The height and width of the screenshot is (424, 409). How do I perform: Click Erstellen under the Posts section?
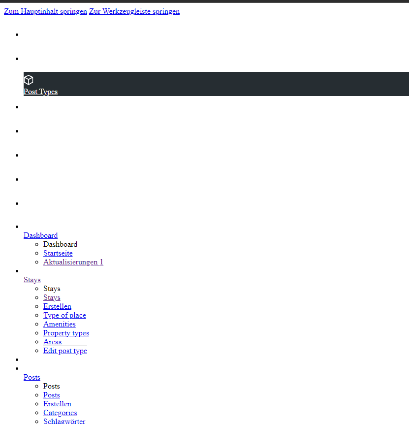pos(57,403)
